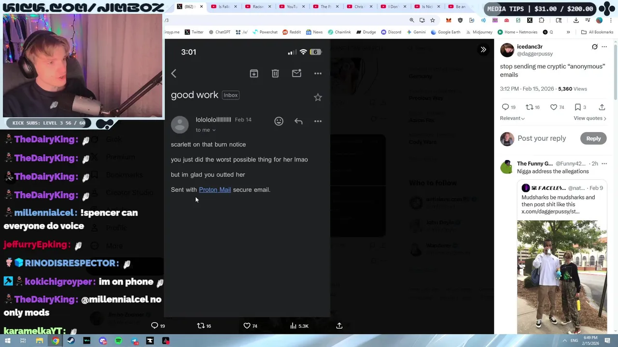Open the Discord bookmark
618x347 pixels.
391,32
